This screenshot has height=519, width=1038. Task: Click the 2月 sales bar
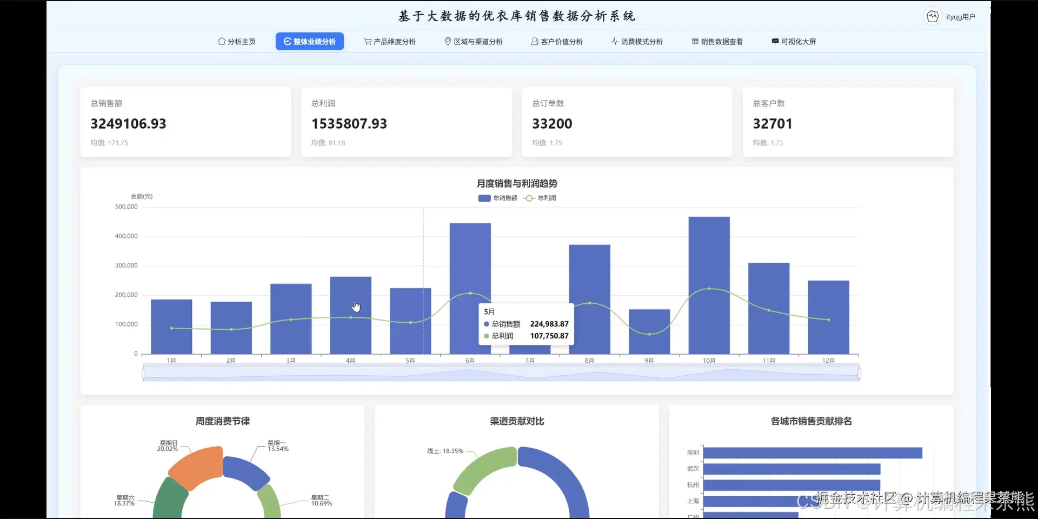(x=231, y=328)
